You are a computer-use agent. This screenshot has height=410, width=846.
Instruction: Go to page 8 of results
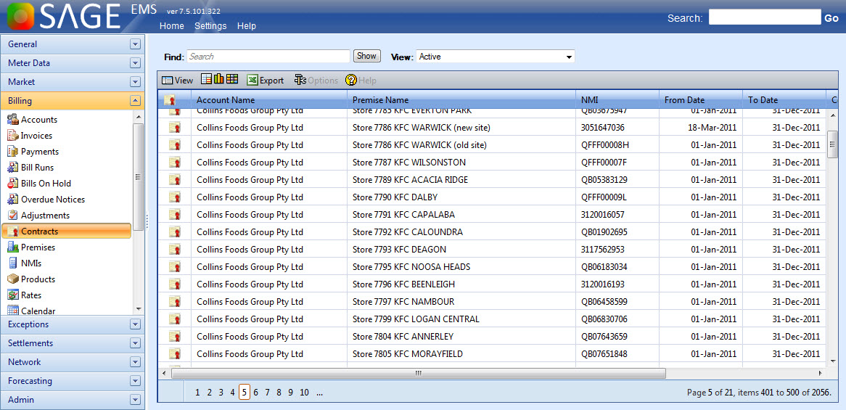point(279,393)
